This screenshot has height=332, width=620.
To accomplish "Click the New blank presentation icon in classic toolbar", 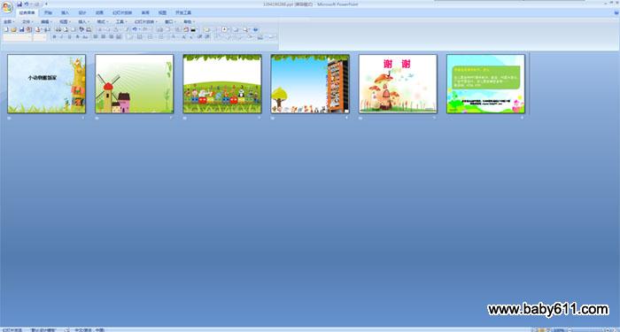I will [x=6, y=29].
